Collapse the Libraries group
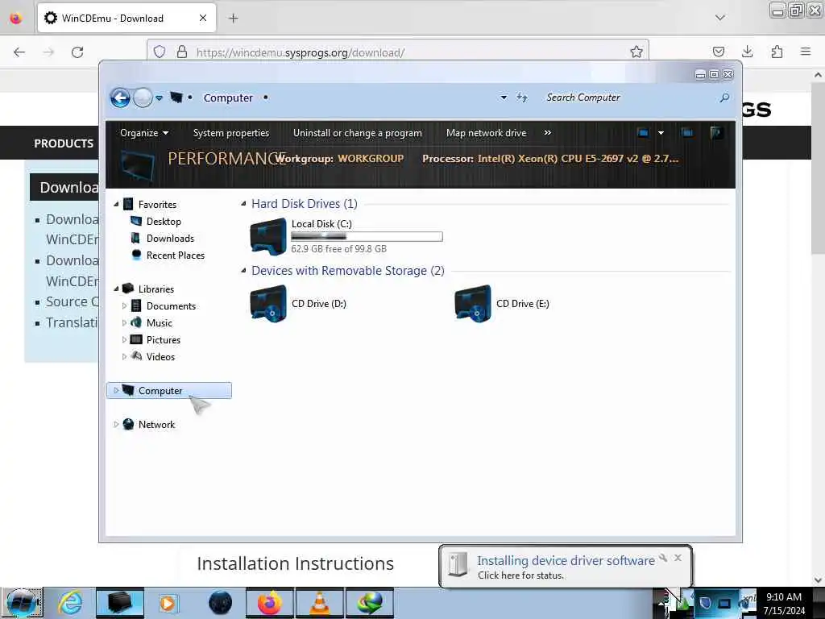Image resolution: width=825 pixels, height=619 pixels. 116,289
